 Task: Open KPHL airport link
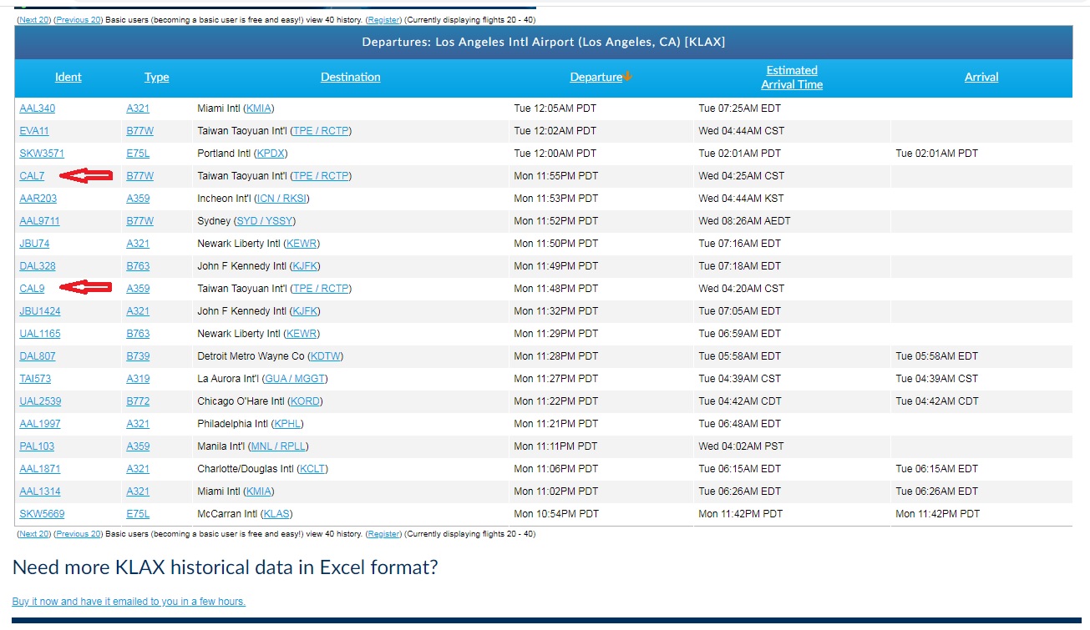(288, 424)
